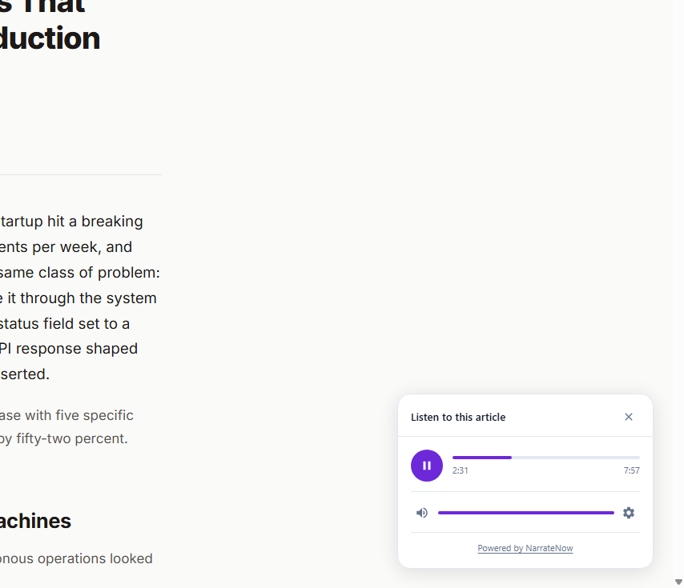This screenshot has width=684, height=588.
Task: Mute the narration with the speaker icon
Action: 422,513
